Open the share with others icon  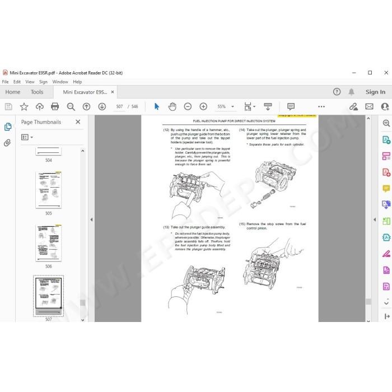pos(385,107)
